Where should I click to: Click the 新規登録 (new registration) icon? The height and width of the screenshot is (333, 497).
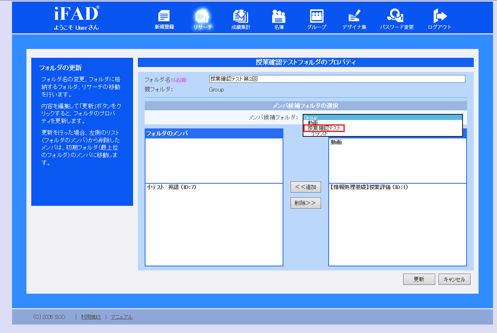[164, 19]
